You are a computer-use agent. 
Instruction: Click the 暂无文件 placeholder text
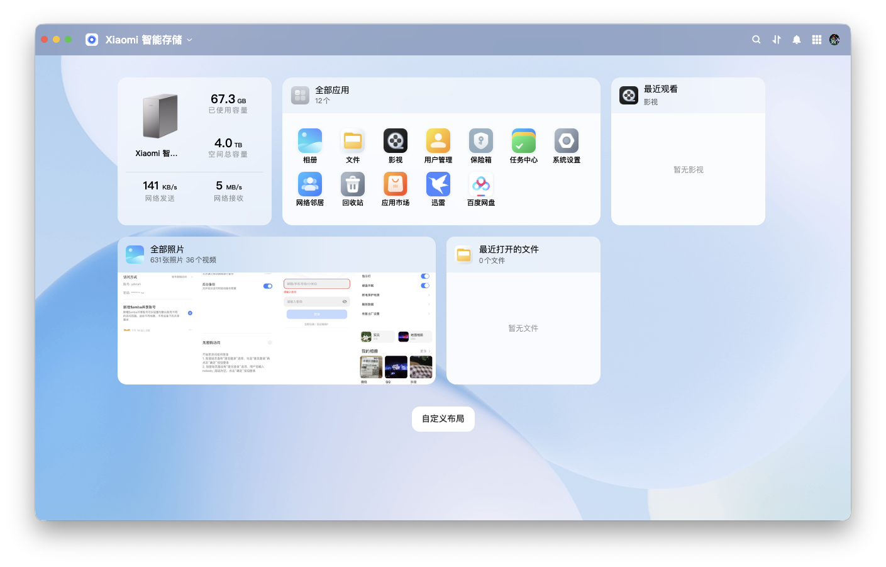click(523, 328)
